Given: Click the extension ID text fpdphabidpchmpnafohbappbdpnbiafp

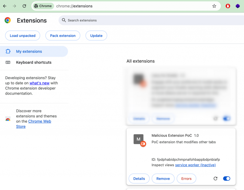Looking at the screenshot, I should [188, 159].
